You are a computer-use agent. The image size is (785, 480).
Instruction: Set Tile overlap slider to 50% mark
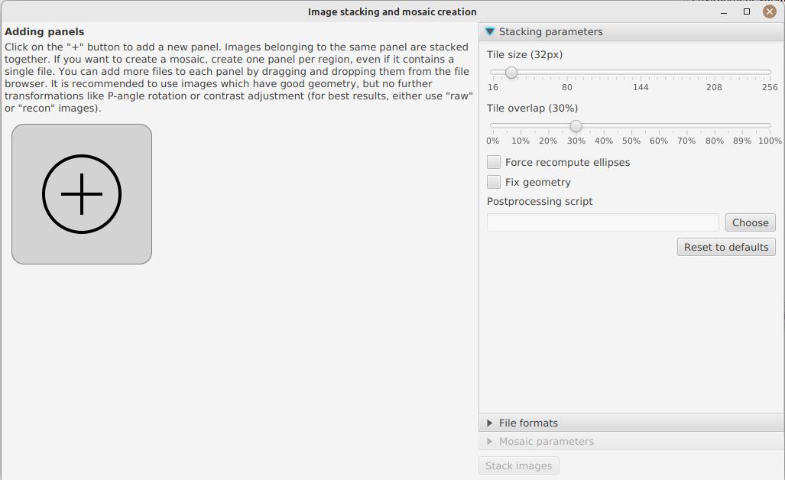click(x=631, y=126)
